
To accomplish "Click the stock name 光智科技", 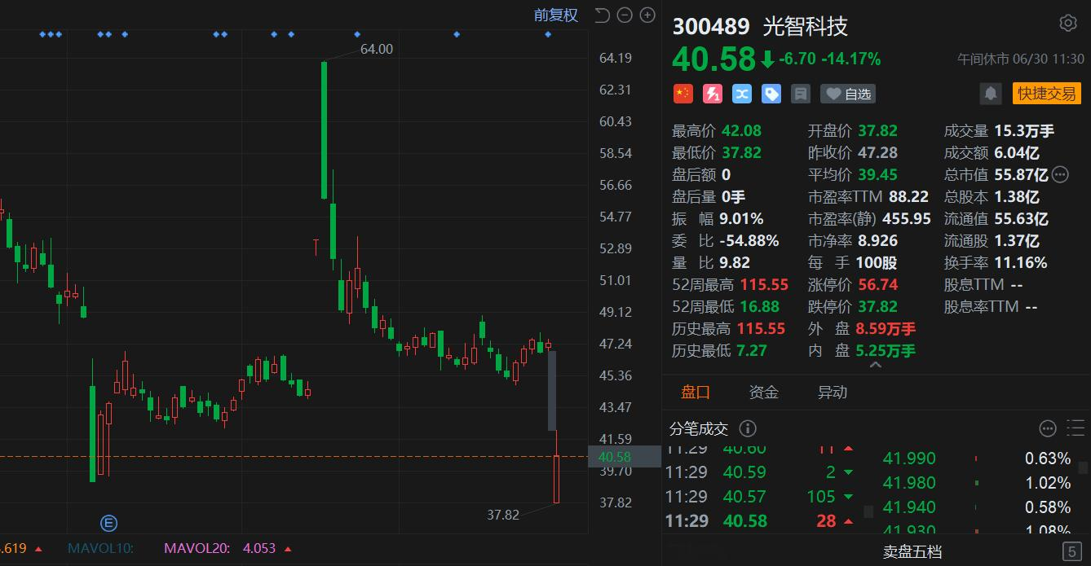I will [x=806, y=26].
